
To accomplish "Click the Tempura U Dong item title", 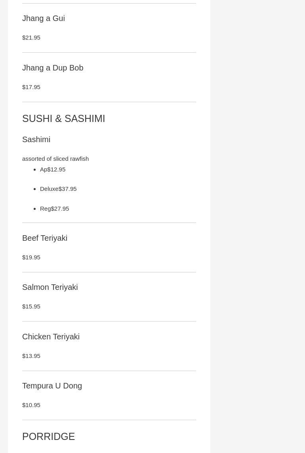I will tap(52, 386).
